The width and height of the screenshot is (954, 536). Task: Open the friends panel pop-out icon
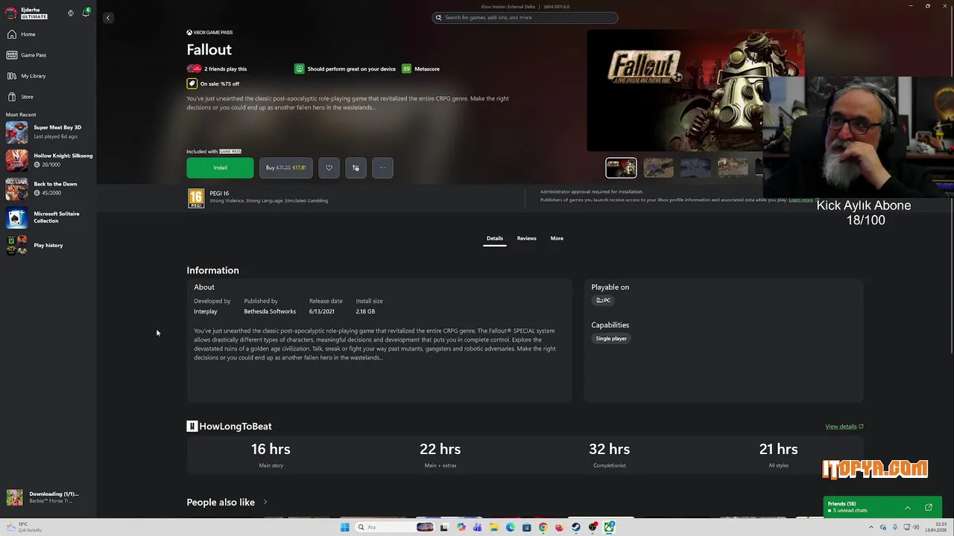(x=929, y=508)
